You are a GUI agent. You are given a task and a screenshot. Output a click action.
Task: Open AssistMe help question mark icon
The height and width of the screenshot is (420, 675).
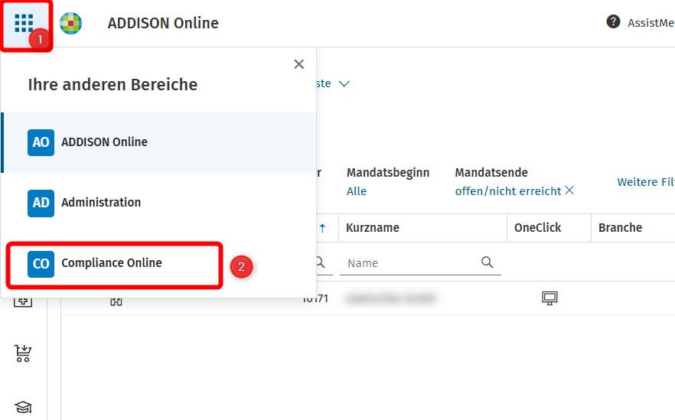(x=613, y=21)
